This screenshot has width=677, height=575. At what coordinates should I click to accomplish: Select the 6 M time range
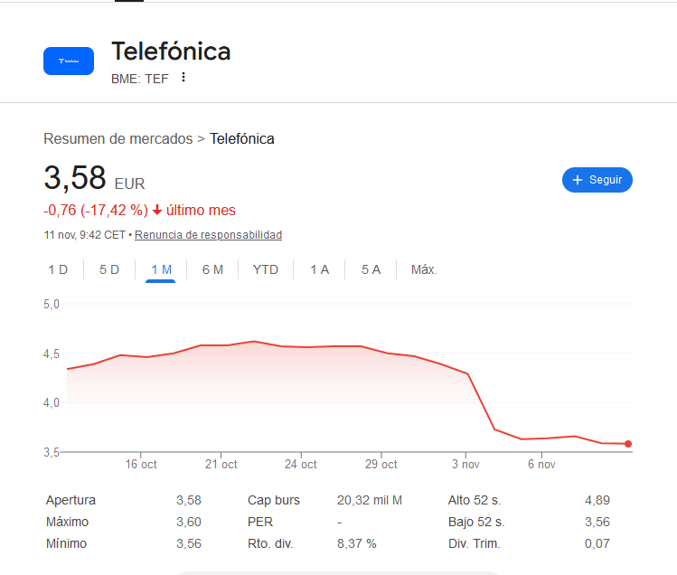(212, 269)
